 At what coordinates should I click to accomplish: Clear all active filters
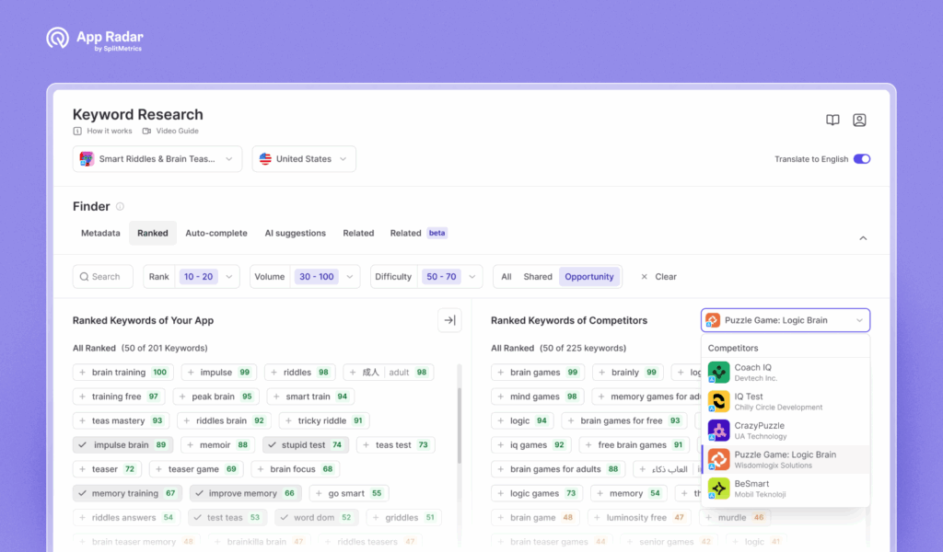[x=658, y=276]
